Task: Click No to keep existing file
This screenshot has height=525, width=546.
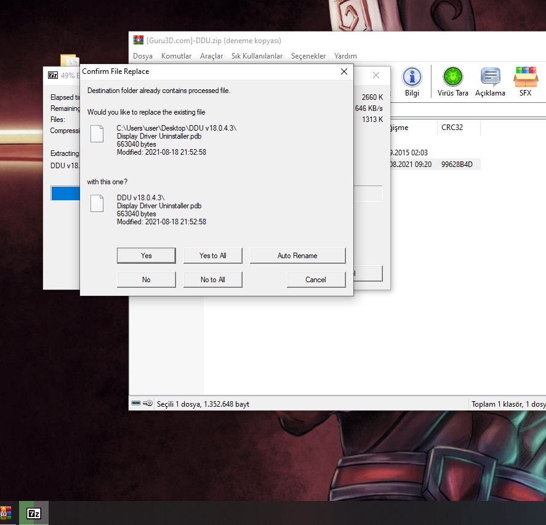Action: 147,280
